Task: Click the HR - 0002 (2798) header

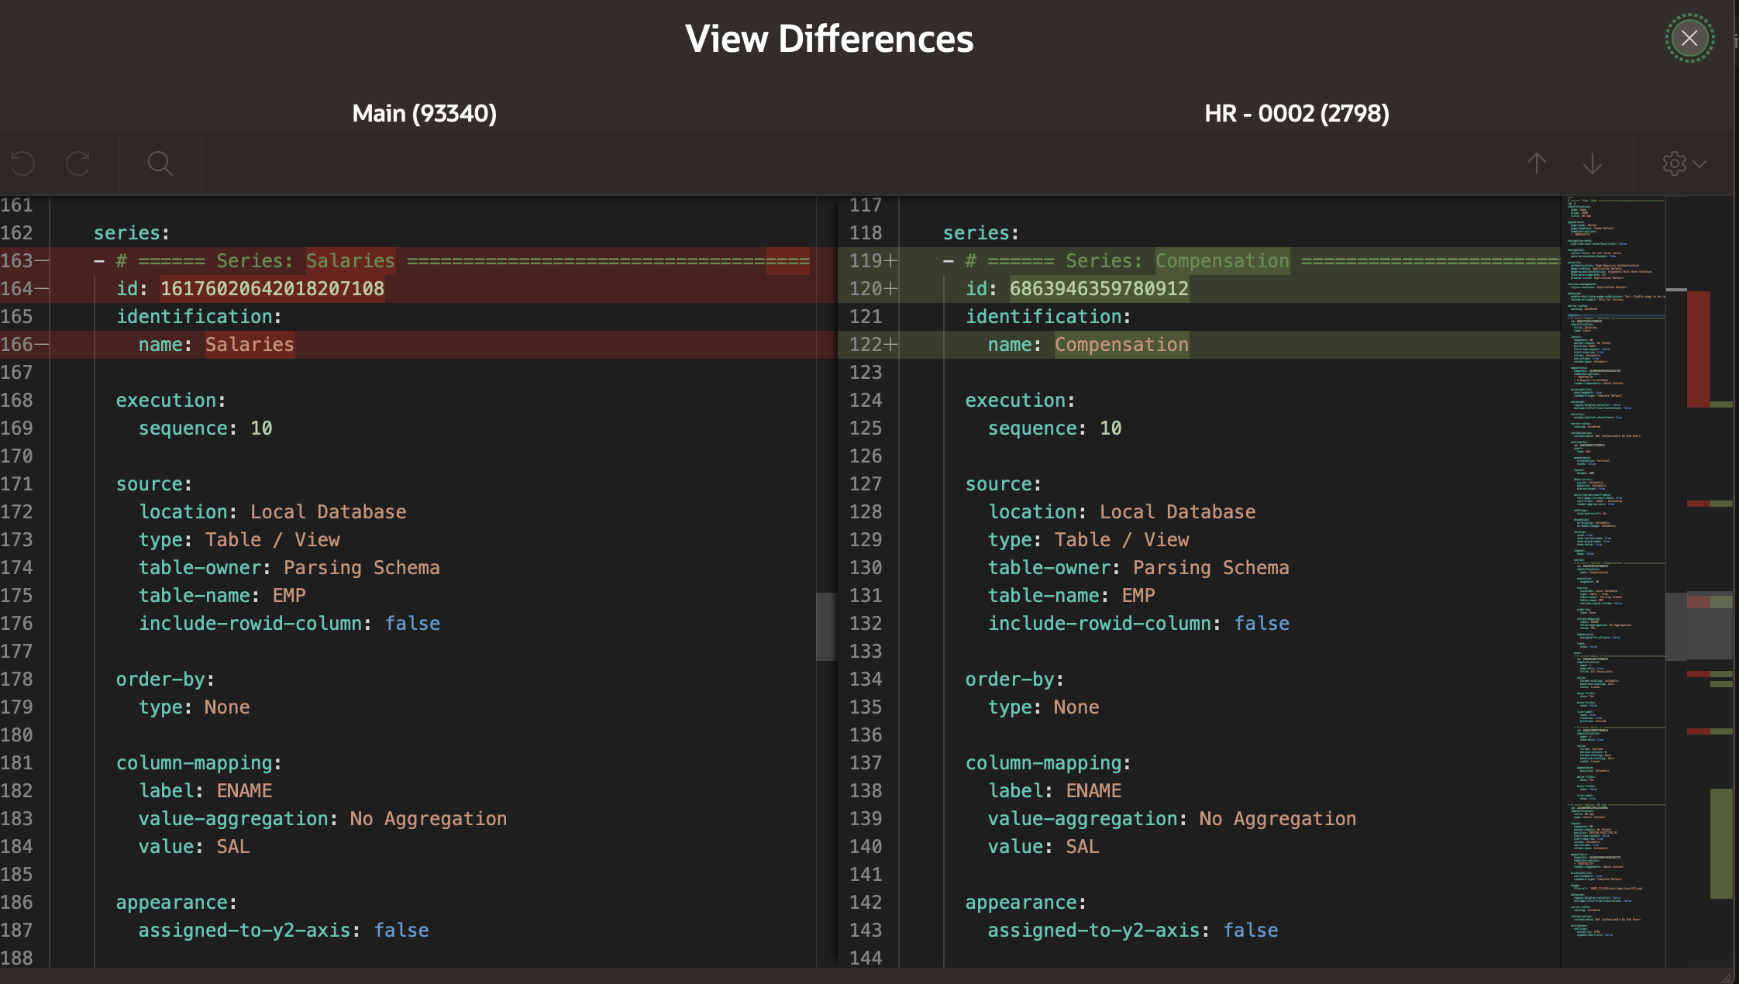Action: tap(1297, 114)
